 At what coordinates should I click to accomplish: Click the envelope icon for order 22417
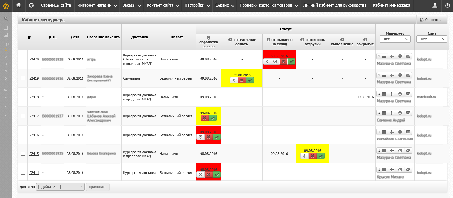pyautogui.click(x=408, y=113)
